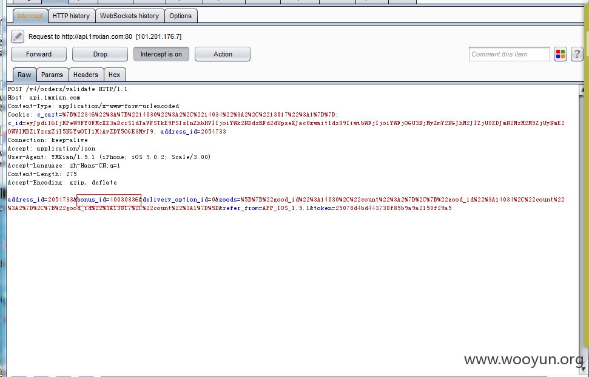Click the Content-Type header line
This screenshot has height=377, width=589.
(x=93, y=106)
